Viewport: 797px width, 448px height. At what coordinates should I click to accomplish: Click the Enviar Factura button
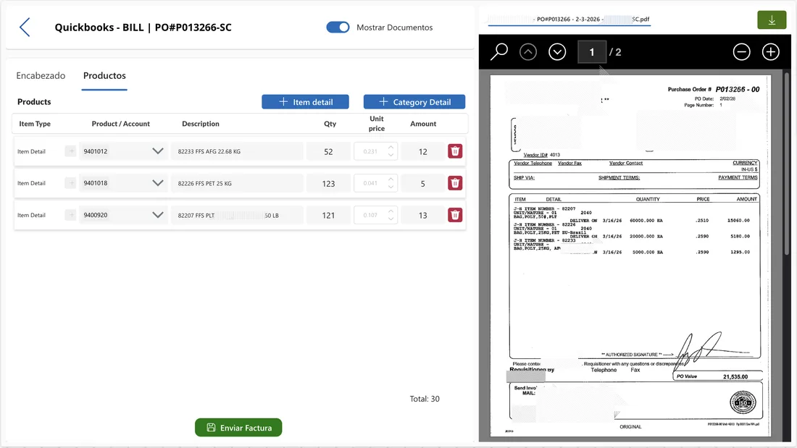(x=238, y=427)
